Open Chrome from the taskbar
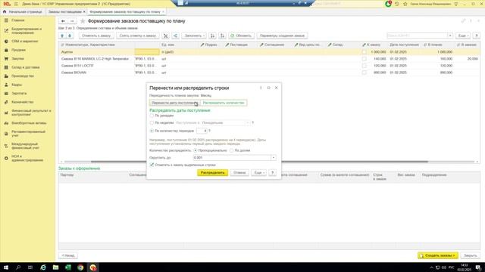This screenshot has width=485, height=272. (80, 267)
